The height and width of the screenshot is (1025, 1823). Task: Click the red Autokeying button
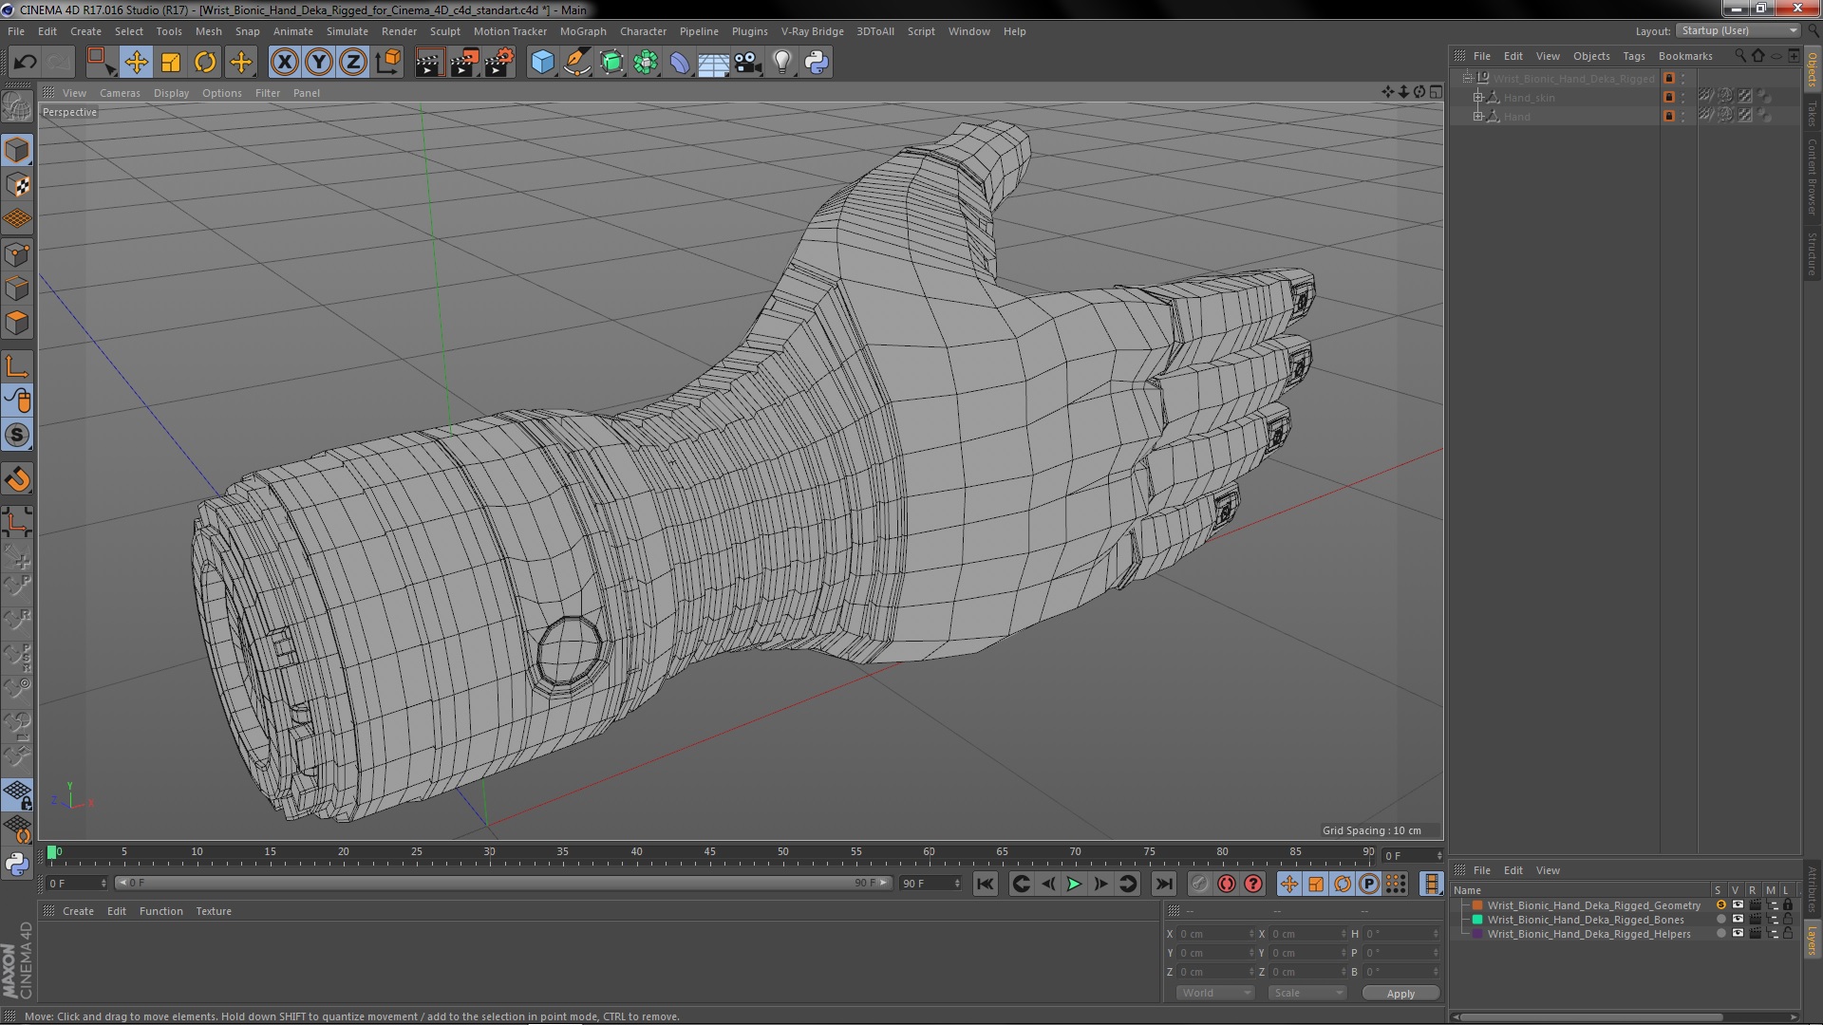(1227, 884)
